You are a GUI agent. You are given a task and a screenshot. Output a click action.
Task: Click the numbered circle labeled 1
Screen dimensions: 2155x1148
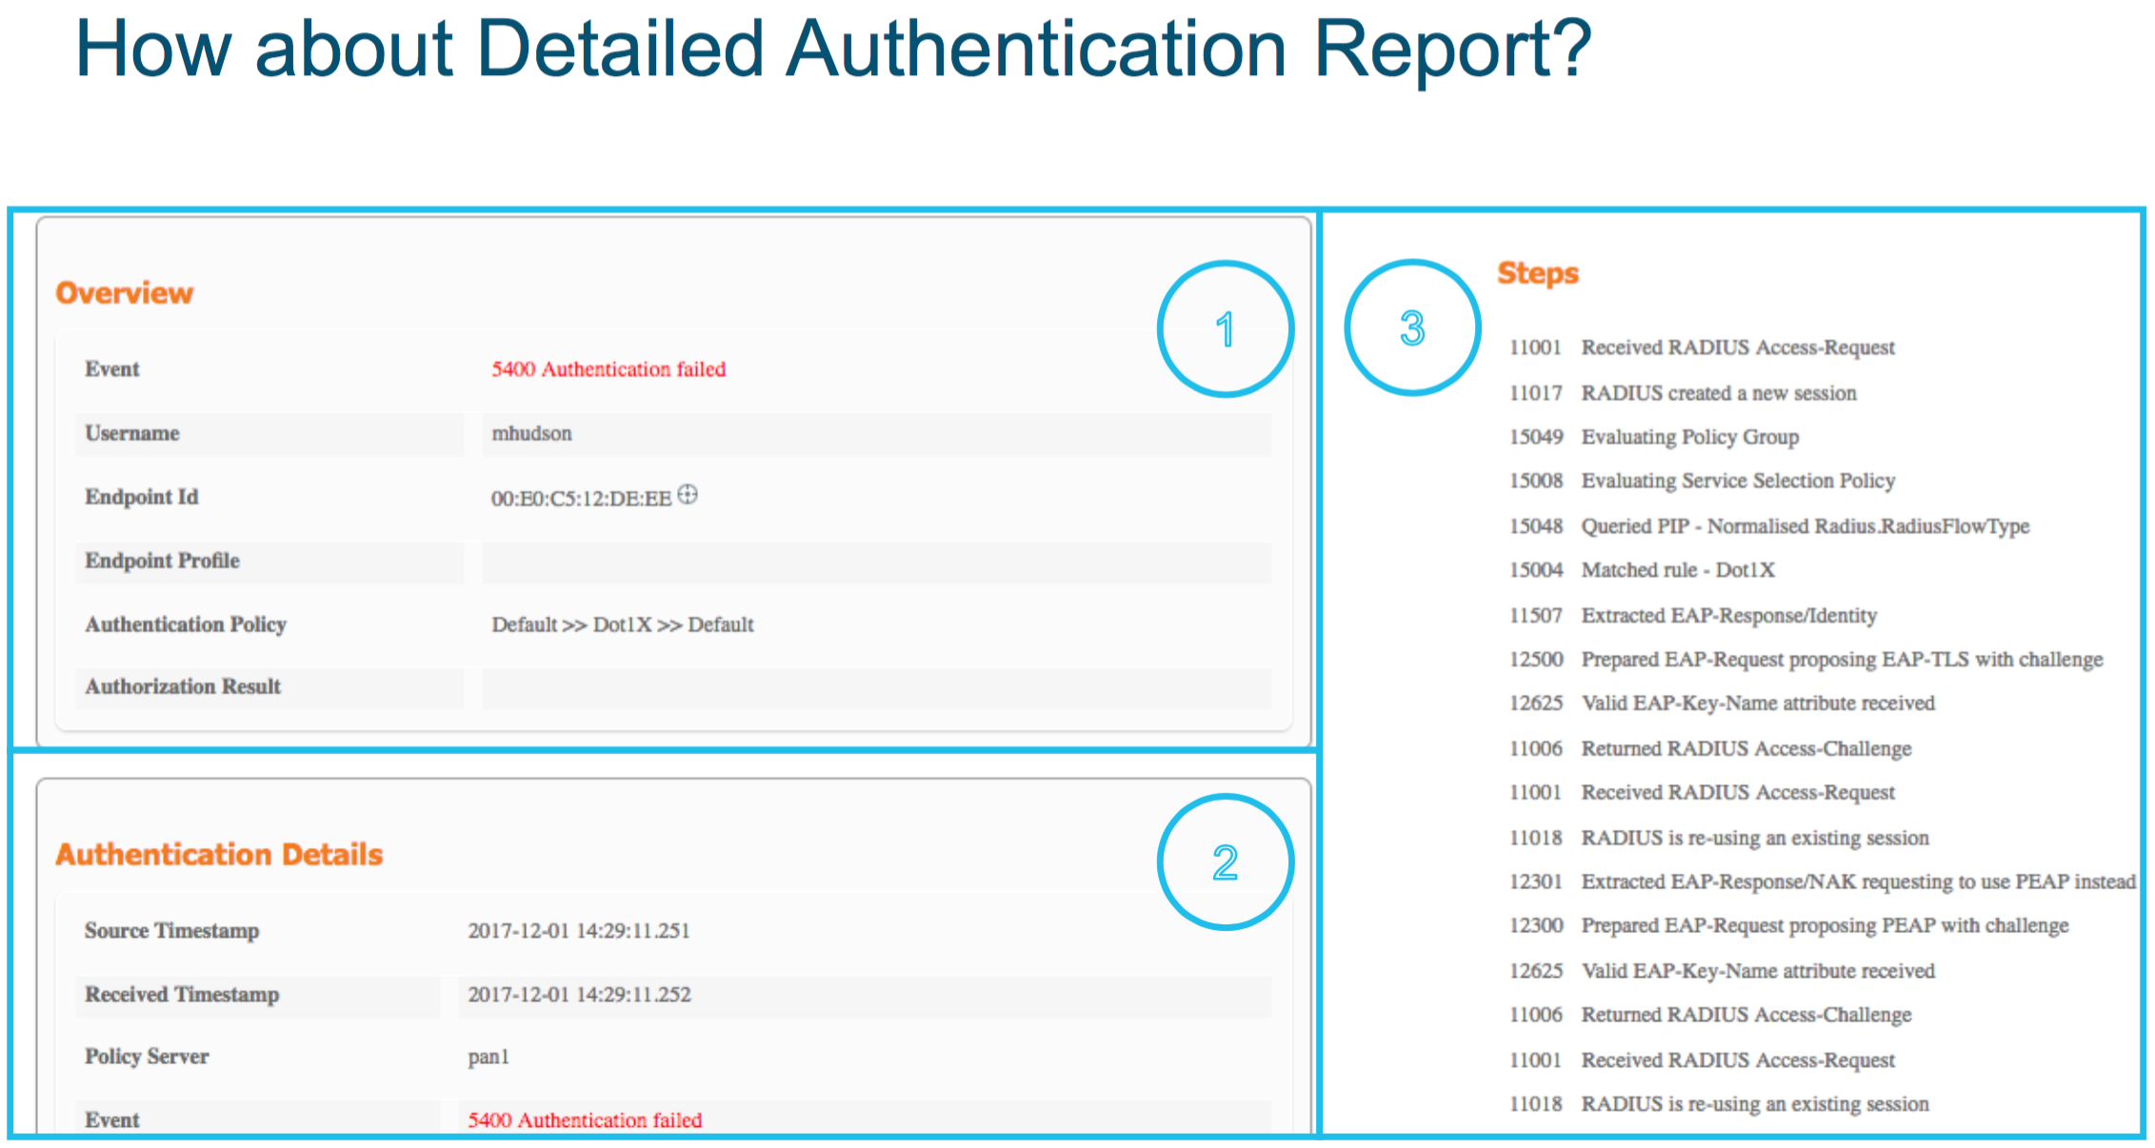(x=1225, y=327)
